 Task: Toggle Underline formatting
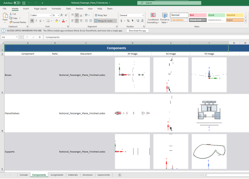coord(40,21)
